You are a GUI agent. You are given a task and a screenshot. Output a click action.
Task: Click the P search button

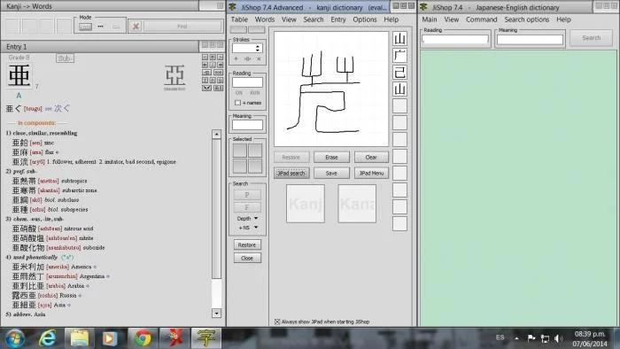[x=247, y=195]
